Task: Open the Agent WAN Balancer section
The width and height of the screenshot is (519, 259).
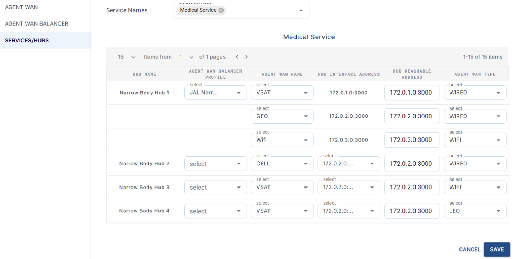Action: pos(37,24)
